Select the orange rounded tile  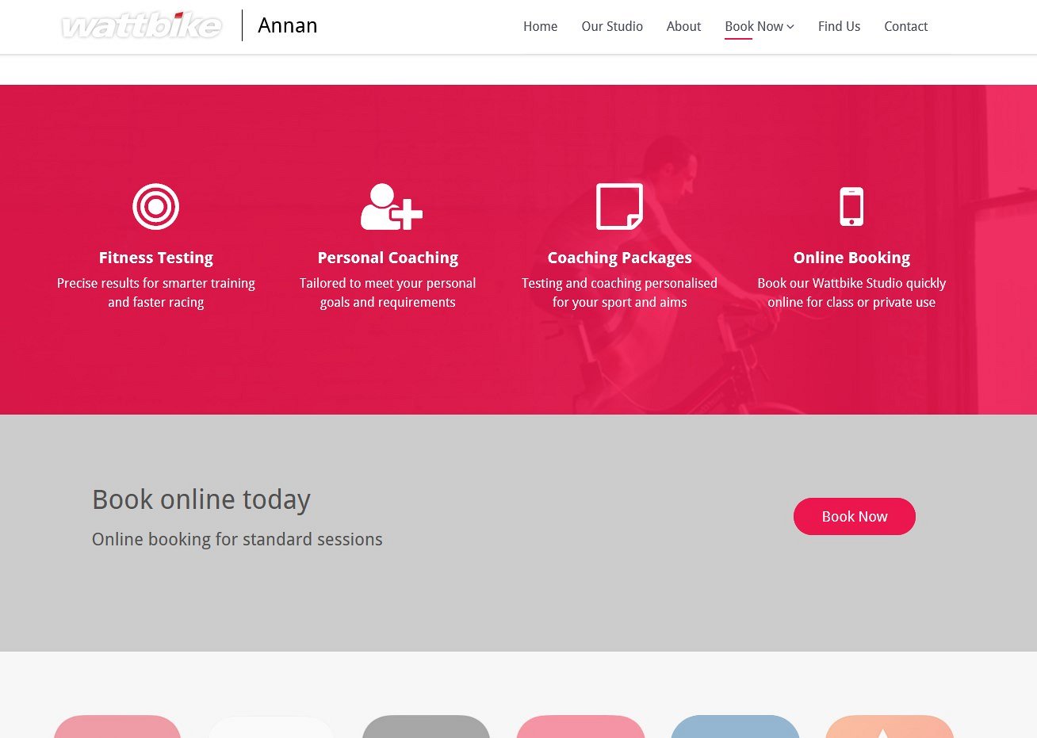890,727
